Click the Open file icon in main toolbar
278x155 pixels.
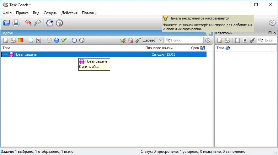click(7, 23)
